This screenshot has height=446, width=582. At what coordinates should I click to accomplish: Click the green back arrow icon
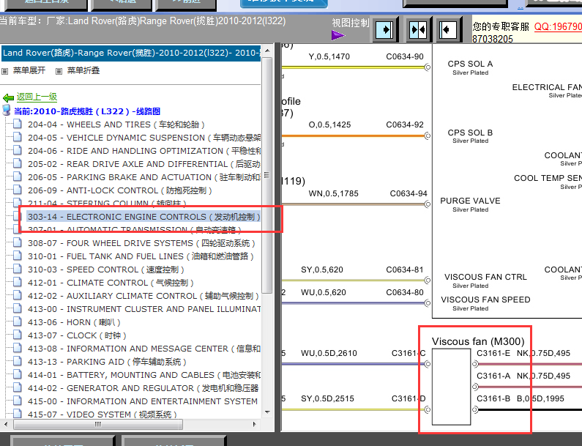(8, 97)
